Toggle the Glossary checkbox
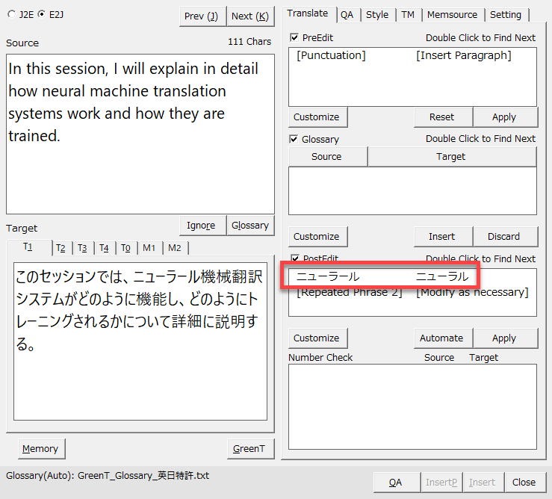This screenshot has width=552, height=499. (294, 139)
